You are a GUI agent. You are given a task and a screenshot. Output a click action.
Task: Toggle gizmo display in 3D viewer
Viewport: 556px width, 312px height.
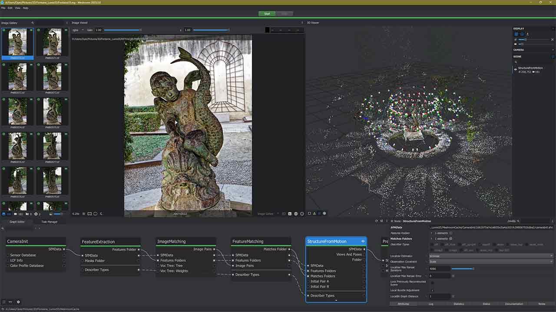tap(522, 34)
